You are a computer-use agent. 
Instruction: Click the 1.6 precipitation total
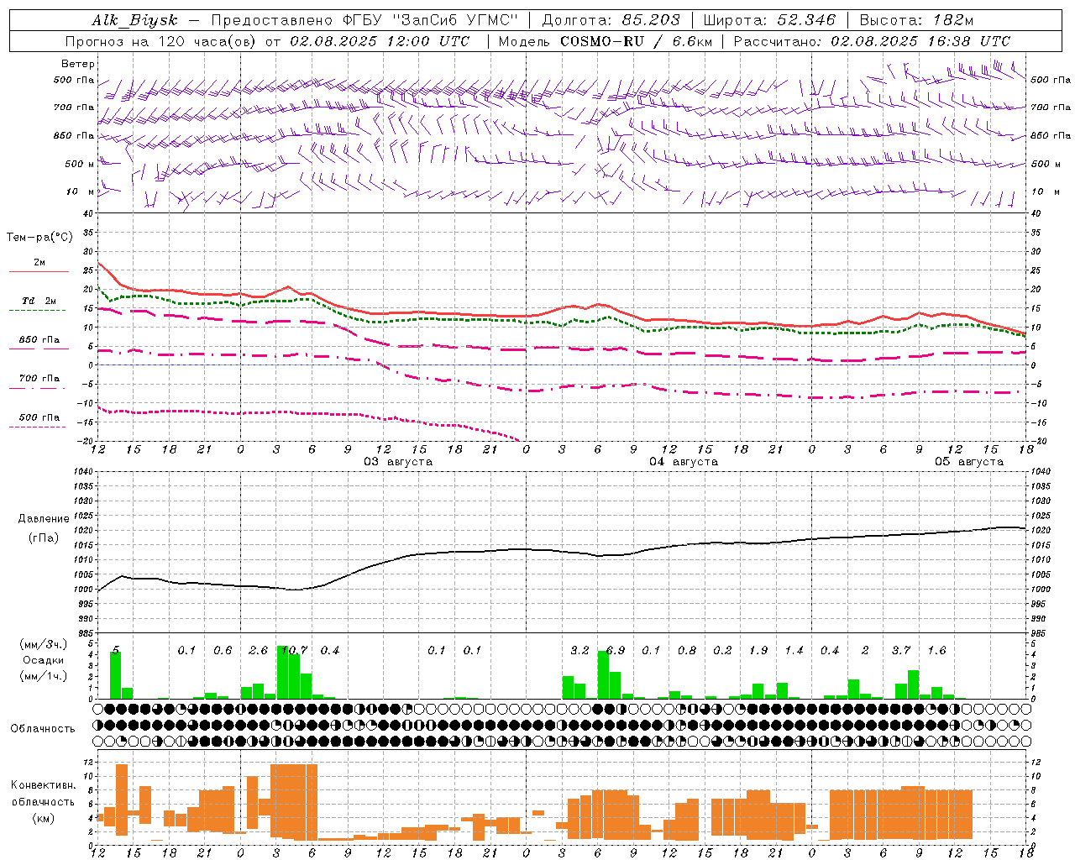point(936,651)
